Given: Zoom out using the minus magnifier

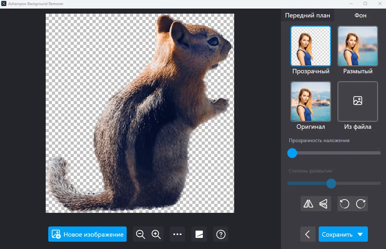Looking at the screenshot, I should tap(141, 234).
